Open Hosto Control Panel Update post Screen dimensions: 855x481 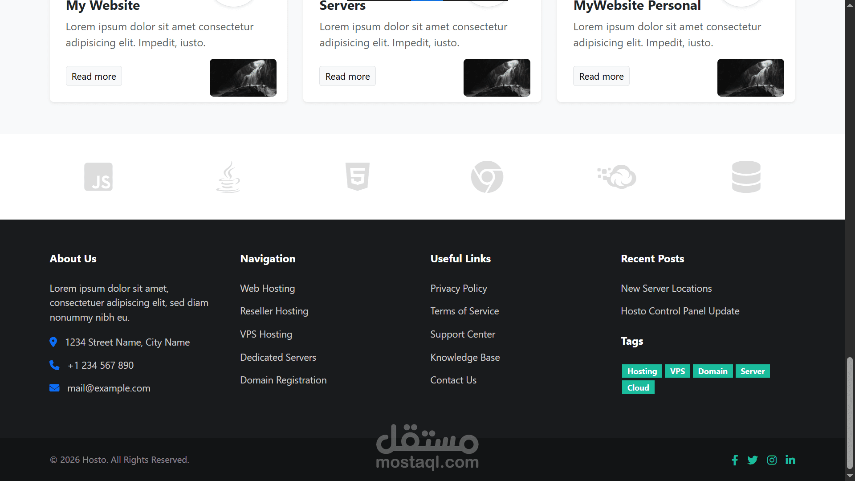(680, 311)
